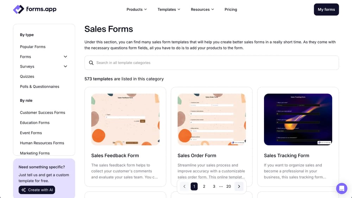This screenshot has width=352, height=198.
Task: Open Human Resources Forms category
Action: (x=42, y=143)
